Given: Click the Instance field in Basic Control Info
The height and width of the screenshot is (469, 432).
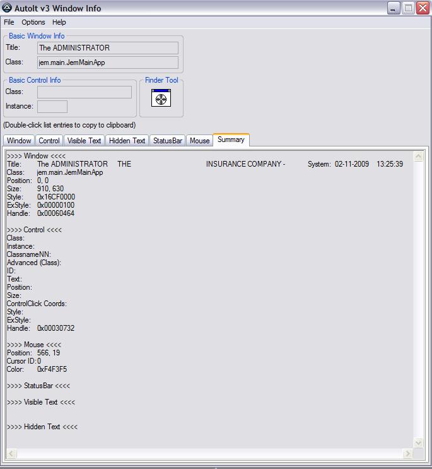Looking at the screenshot, I should (52, 107).
